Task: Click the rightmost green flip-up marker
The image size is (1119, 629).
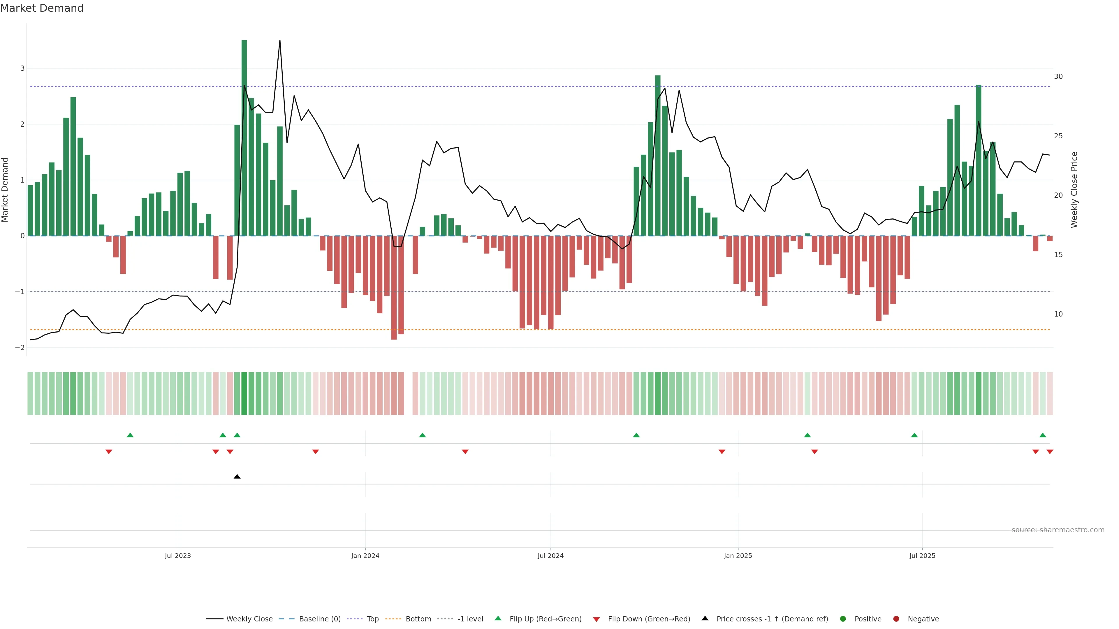Action: click(x=1043, y=435)
